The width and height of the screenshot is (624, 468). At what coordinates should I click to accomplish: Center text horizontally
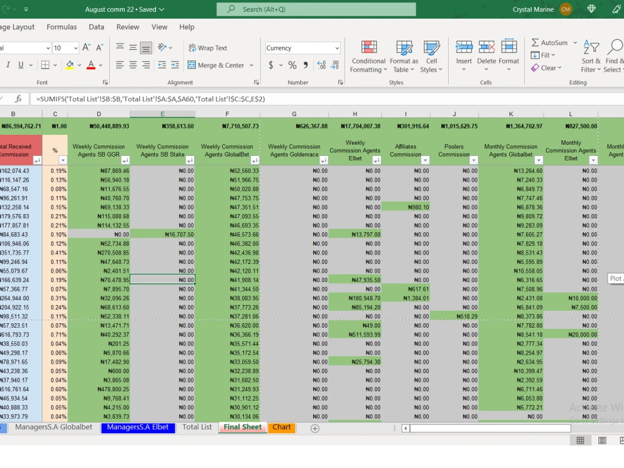[x=133, y=65]
